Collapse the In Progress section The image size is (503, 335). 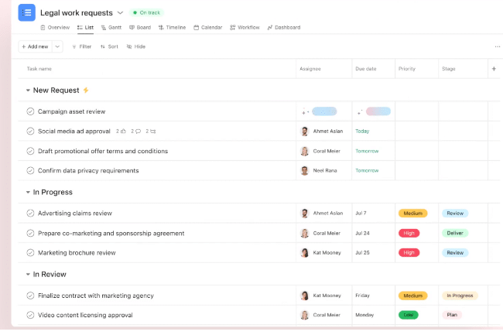click(28, 193)
